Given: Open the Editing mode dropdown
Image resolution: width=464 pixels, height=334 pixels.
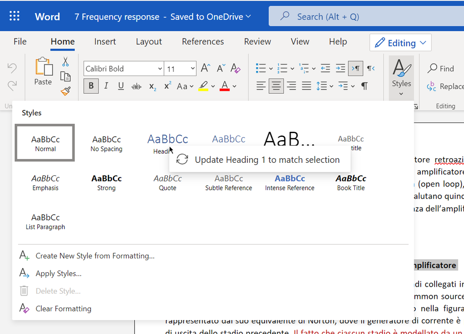Looking at the screenshot, I should coord(400,43).
